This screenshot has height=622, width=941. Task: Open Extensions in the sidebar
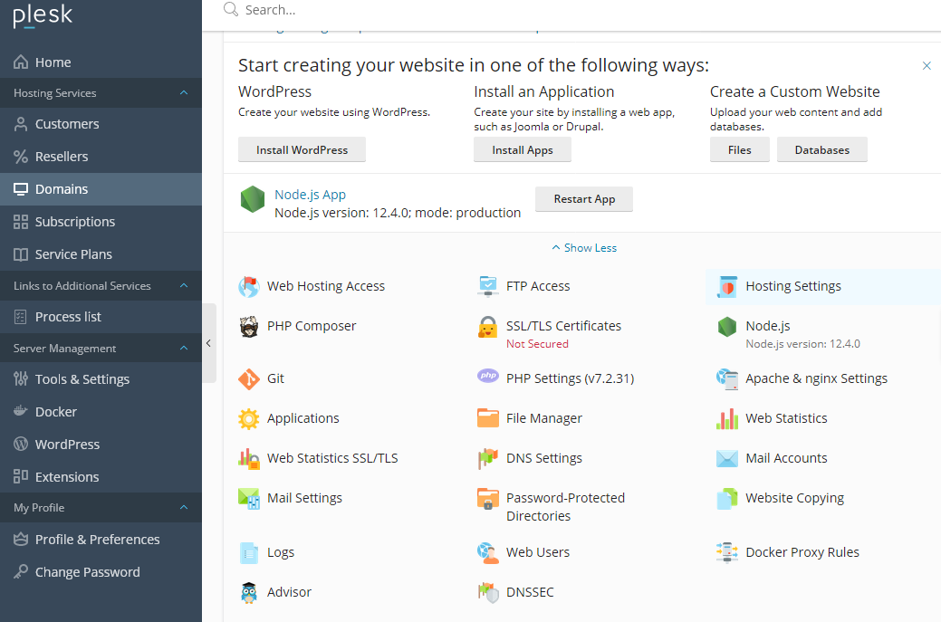[x=101, y=477]
